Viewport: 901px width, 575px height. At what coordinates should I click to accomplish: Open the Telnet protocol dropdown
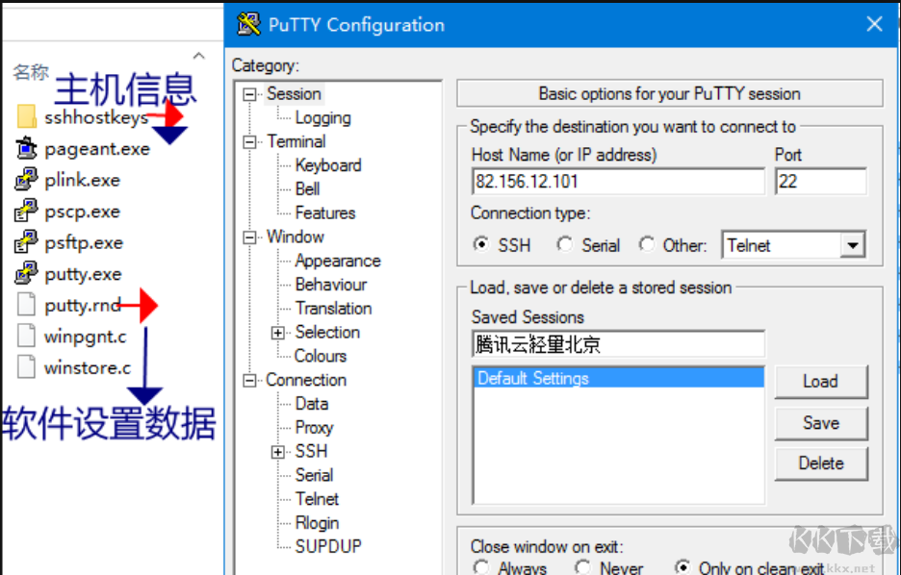click(x=852, y=245)
